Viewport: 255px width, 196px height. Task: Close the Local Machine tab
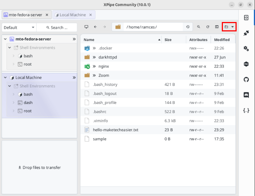click(91, 15)
